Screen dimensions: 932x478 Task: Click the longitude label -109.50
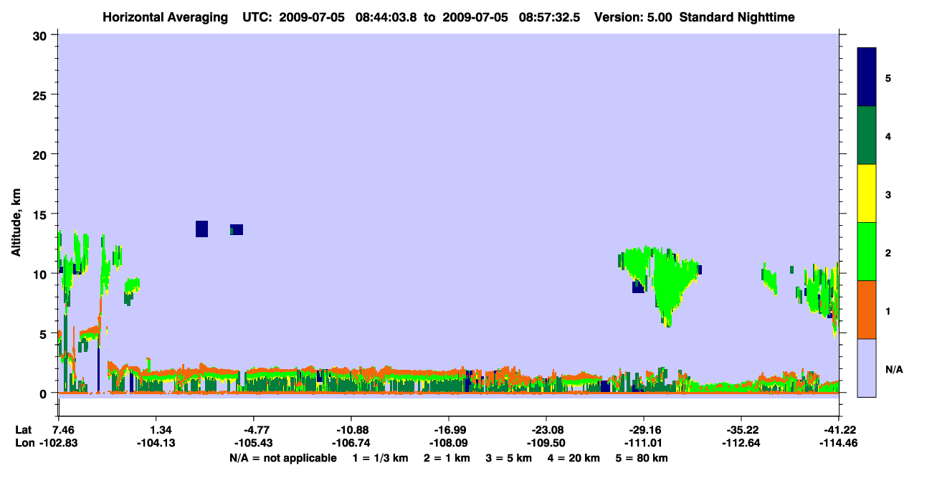[x=546, y=443]
